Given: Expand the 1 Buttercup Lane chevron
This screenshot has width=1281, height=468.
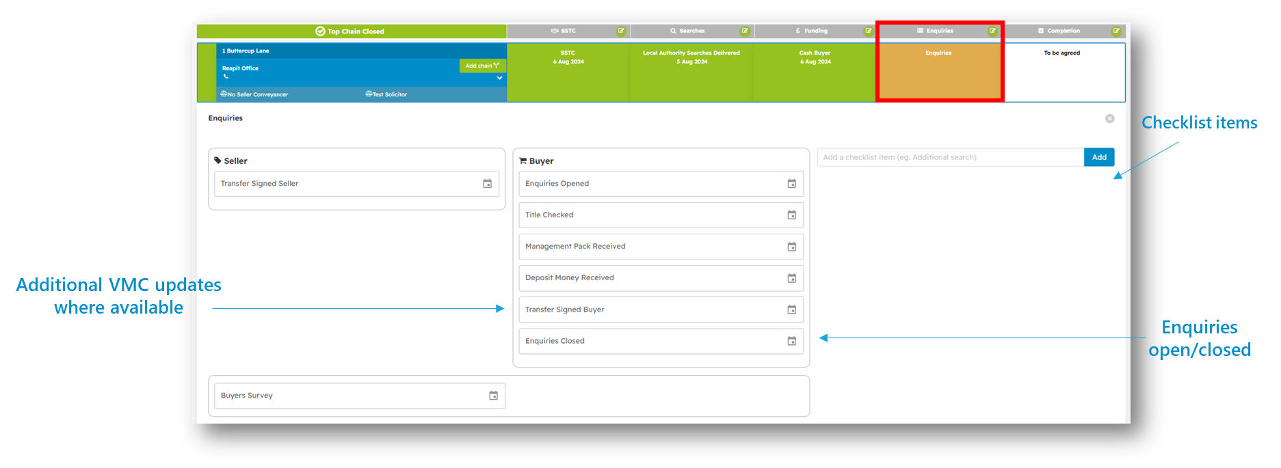Looking at the screenshot, I should (x=500, y=78).
